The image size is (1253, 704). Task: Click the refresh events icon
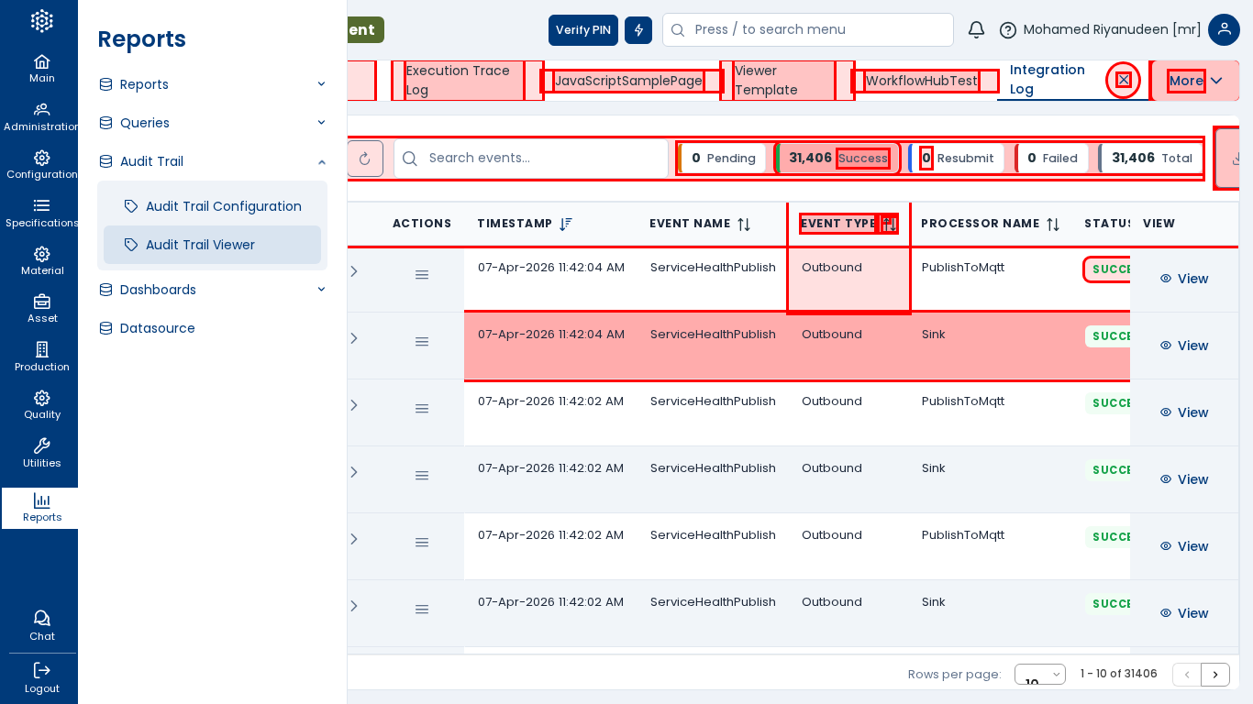click(365, 159)
